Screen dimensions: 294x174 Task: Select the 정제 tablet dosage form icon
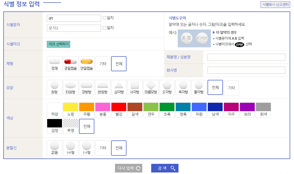coord(54,64)
